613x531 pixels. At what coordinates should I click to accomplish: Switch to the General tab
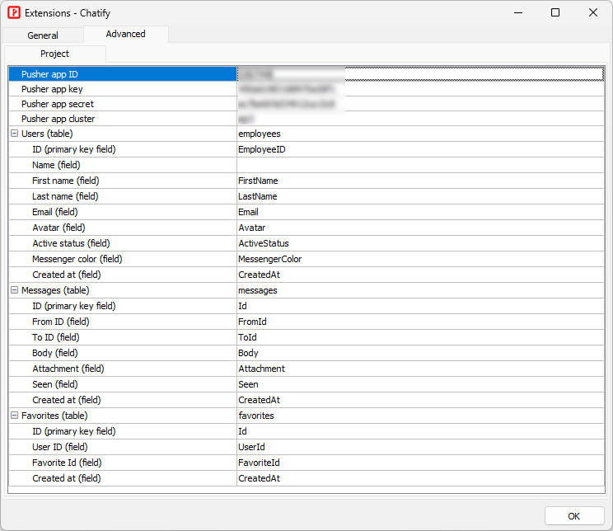(43, 35)
